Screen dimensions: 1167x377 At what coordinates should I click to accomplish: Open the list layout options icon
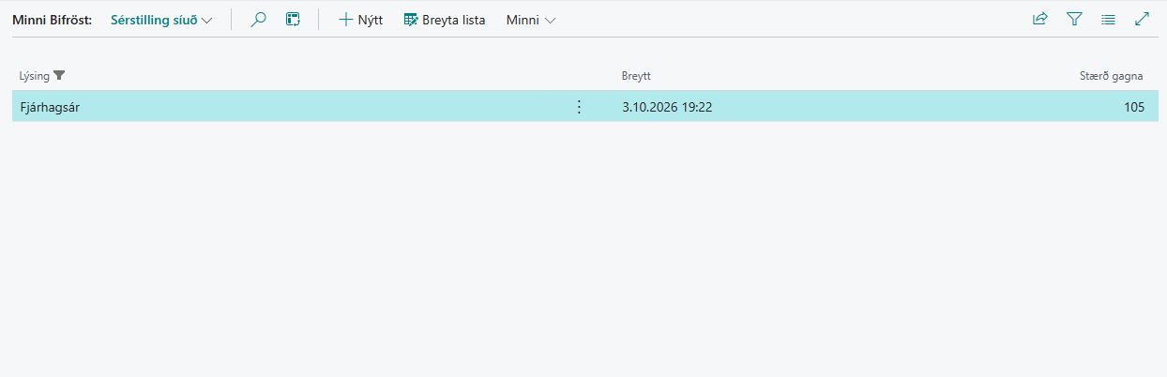point(1109,19)
